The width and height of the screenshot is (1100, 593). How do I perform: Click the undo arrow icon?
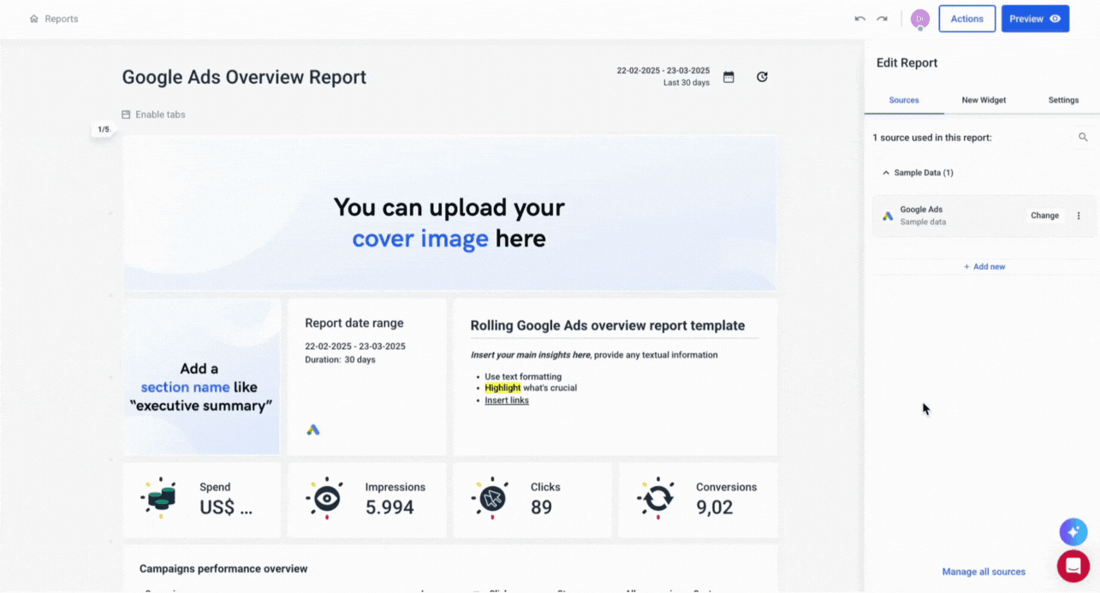coord(859,19)
